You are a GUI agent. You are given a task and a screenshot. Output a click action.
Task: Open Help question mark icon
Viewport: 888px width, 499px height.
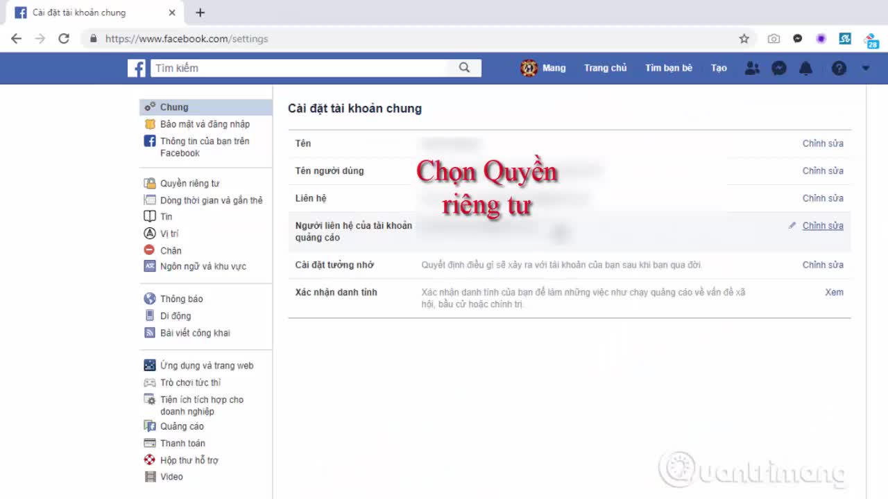[x=839, y=68]
